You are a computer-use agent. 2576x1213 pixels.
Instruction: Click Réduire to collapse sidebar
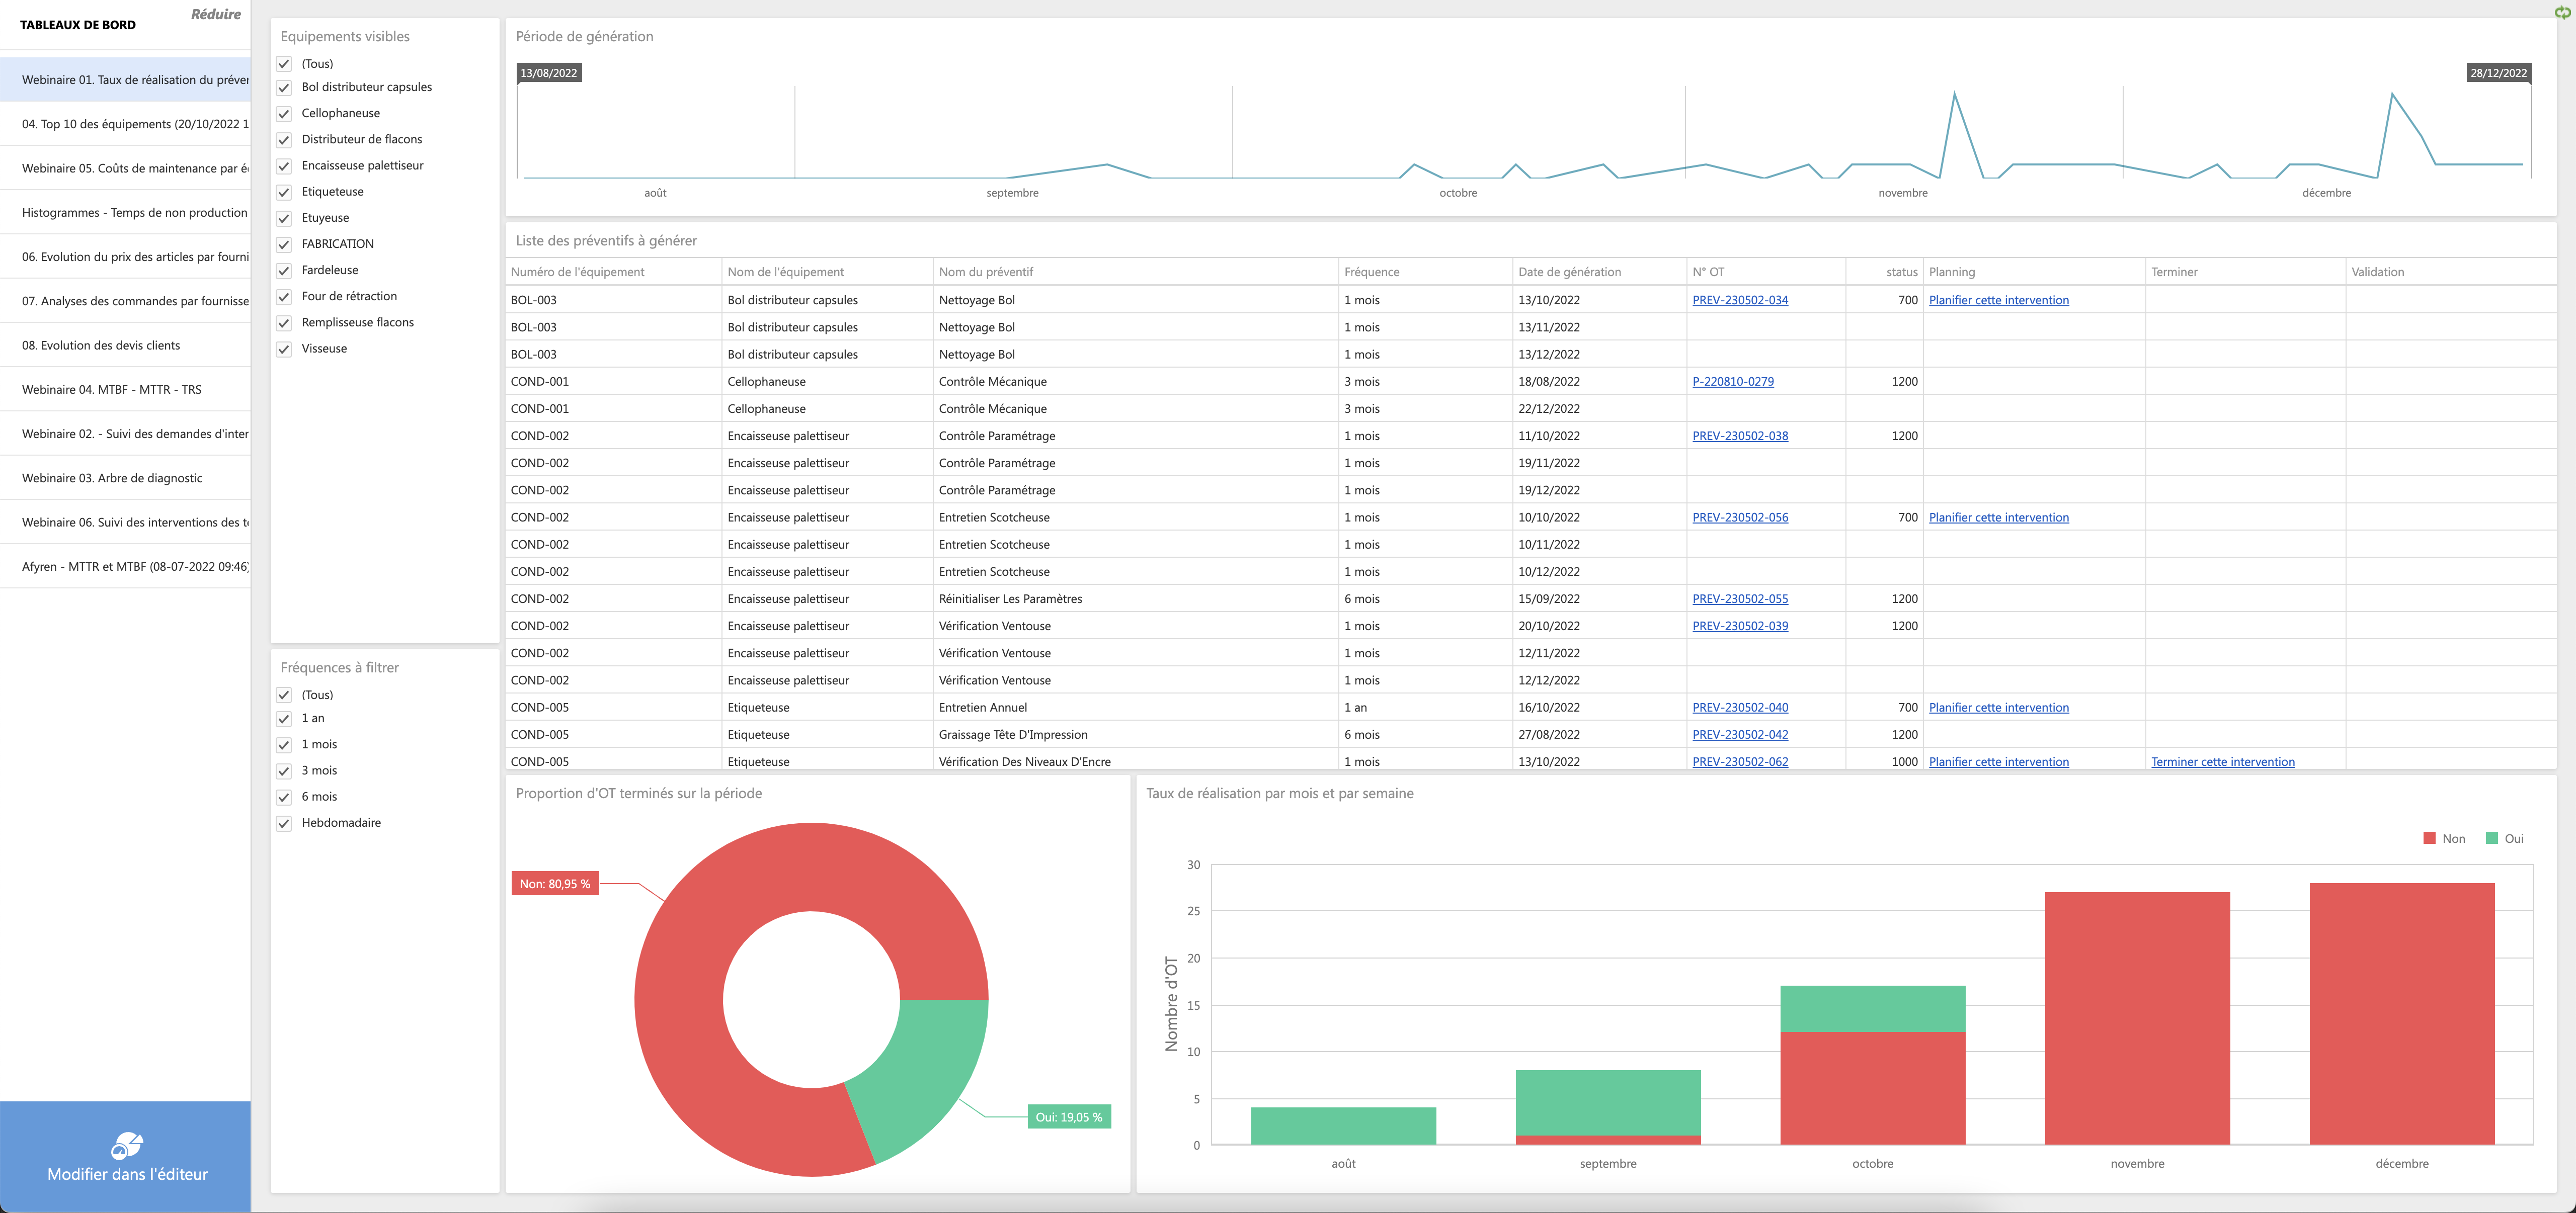point(216,14)
